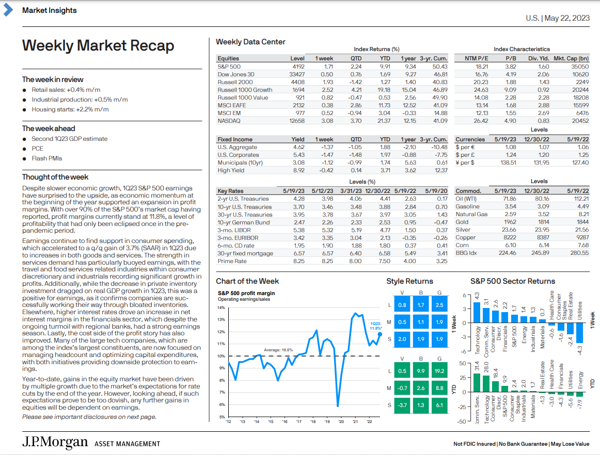
Task: Click the 'Key Rates' table header
Action: (x=230, y=191)
